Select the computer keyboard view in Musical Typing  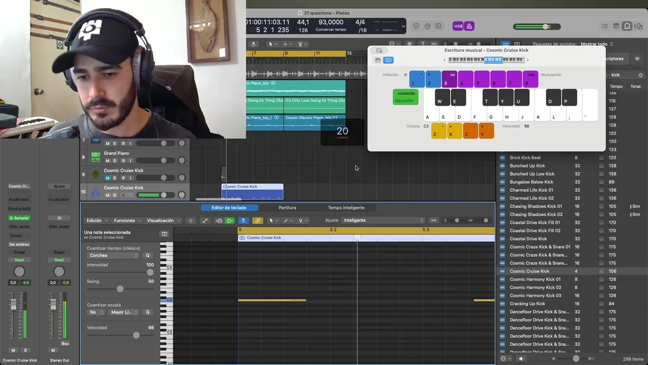coord(388,60)
